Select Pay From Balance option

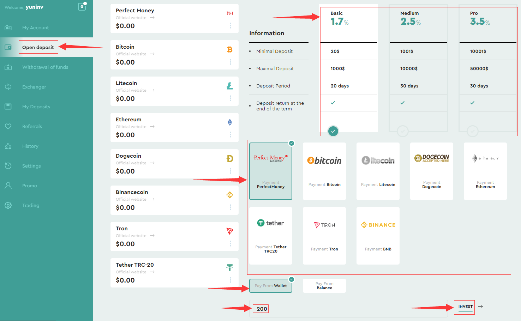[x=324, y=286]
